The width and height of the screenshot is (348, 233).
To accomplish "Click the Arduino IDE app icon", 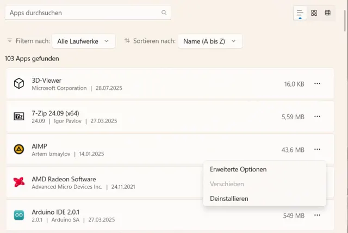I will point(19,215).
